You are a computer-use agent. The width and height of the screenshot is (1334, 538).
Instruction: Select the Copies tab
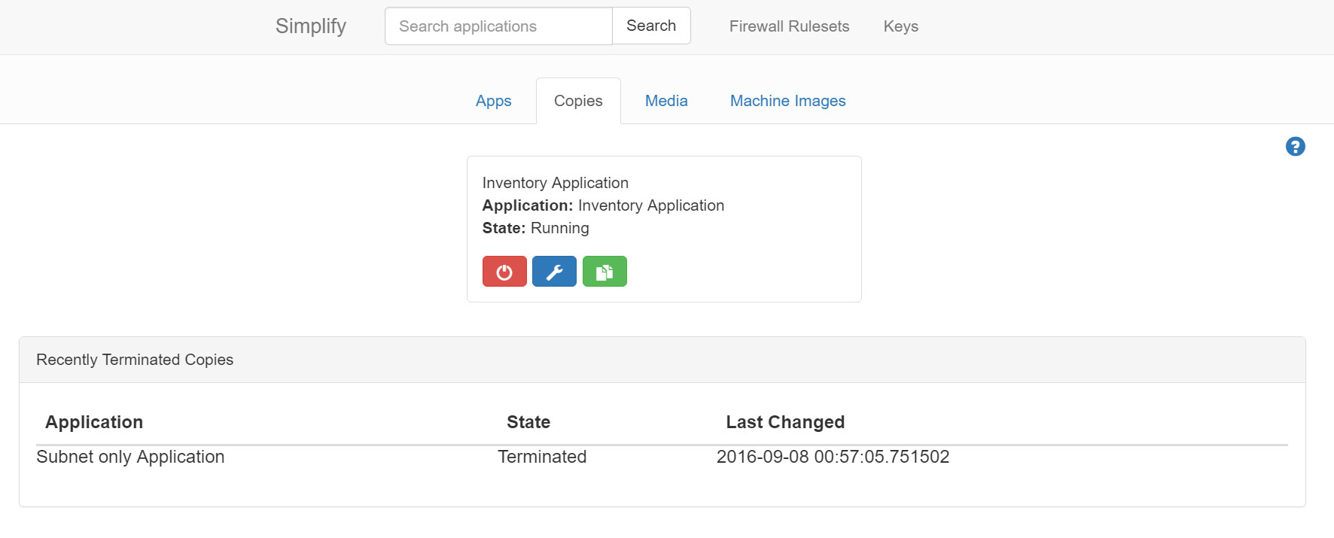click(x=578, y=101)
